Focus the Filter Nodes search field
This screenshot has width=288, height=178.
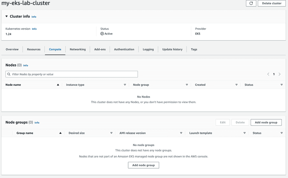pos(72,74)
